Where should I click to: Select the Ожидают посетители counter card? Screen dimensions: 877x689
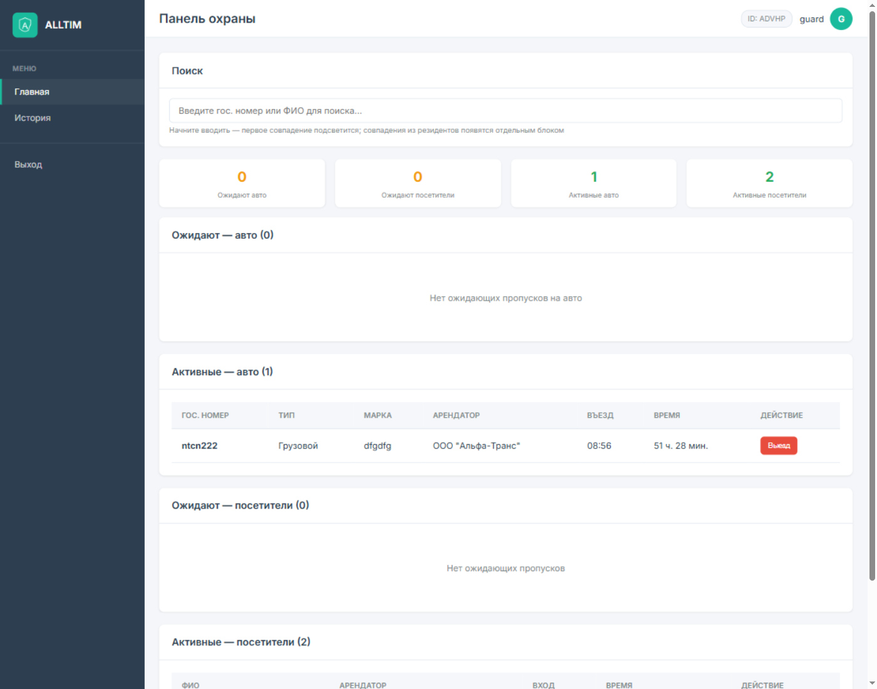[418, 183]
